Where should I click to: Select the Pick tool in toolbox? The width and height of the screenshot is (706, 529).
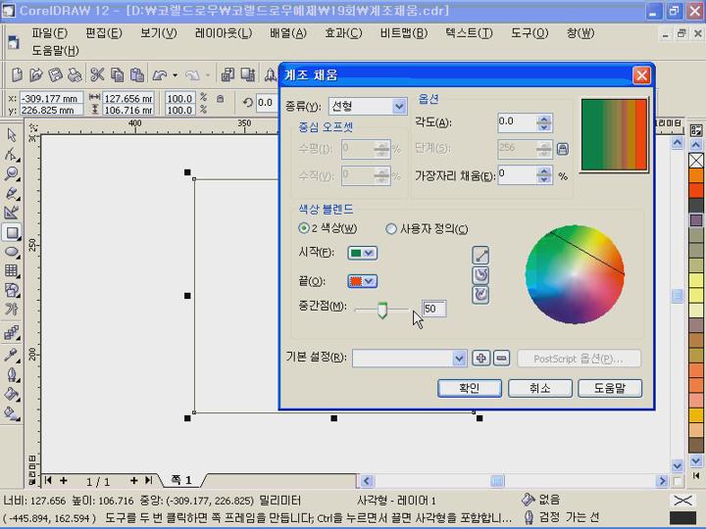coord(11,134)
